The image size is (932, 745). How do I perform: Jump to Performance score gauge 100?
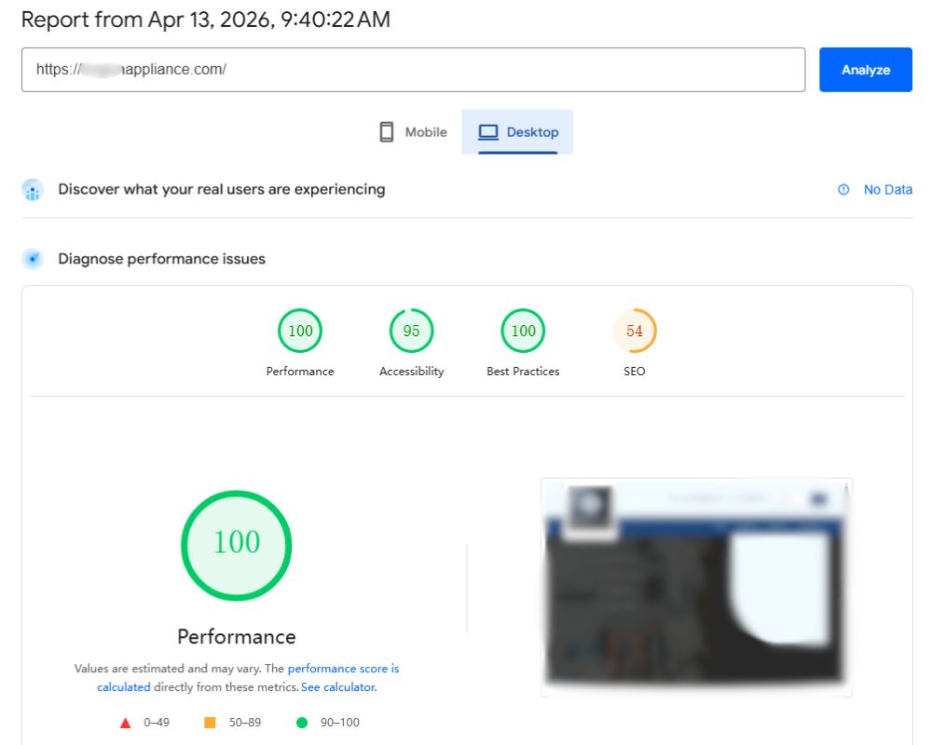pyautogui.click(x=300, y=331)
